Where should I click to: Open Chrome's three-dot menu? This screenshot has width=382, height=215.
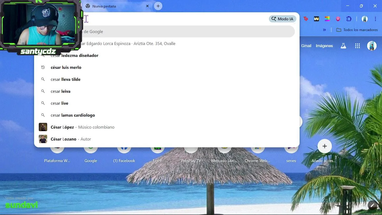pos(375,19)
